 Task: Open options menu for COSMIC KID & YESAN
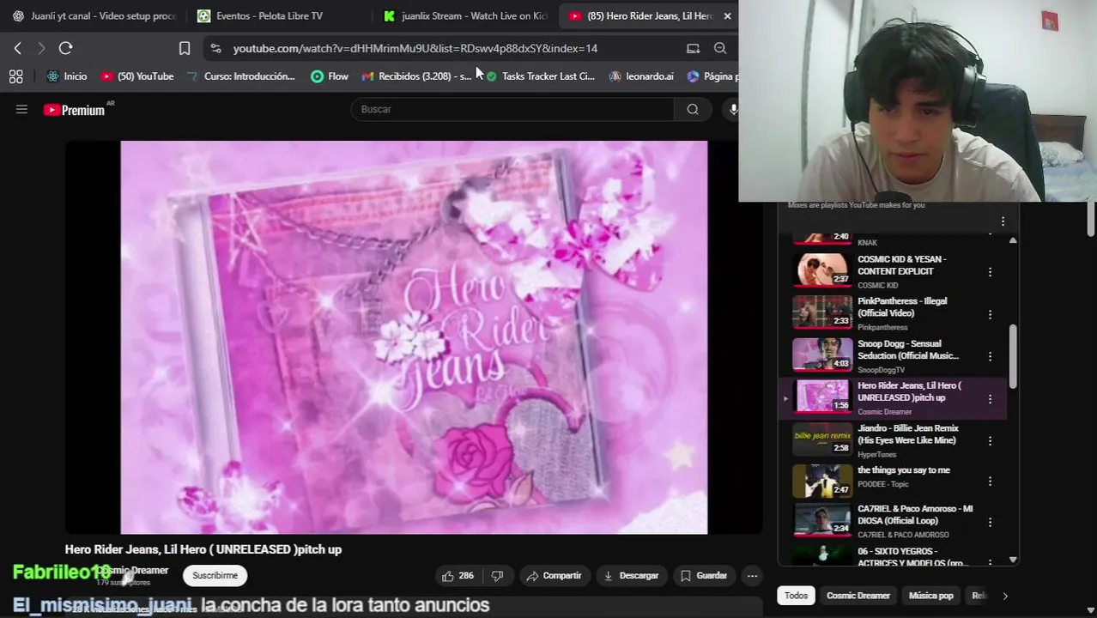(990, 271)
